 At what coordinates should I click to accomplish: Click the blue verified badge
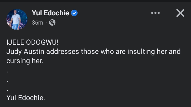click(75, 13)
